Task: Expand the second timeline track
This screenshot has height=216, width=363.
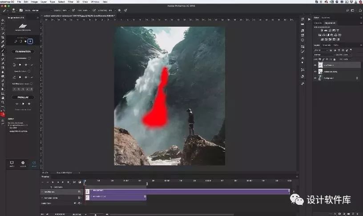Action: pyautogui.click(x=42, y=198)
